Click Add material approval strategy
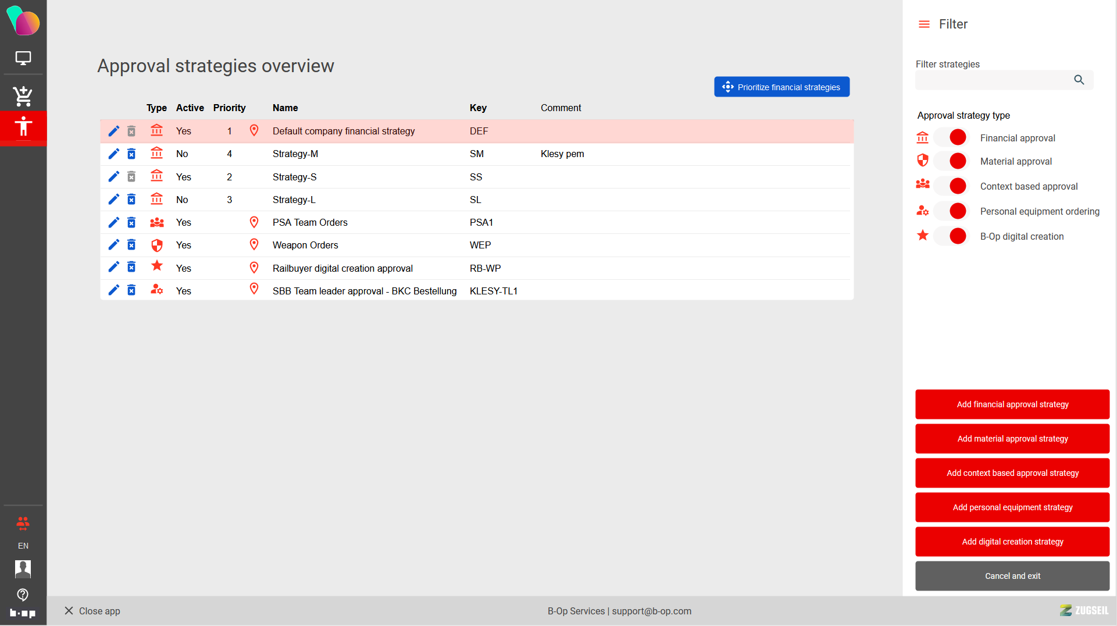Viewport: 1117px width, 626px height. click(1012, 439)
